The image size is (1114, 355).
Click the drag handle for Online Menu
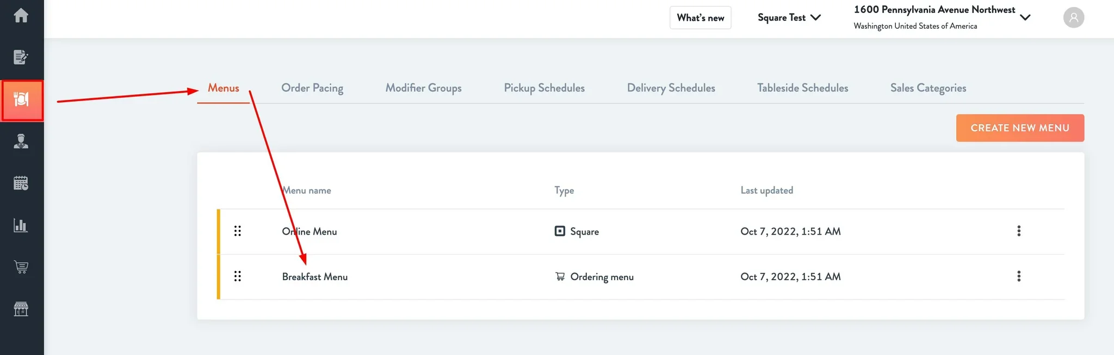pos(238,231)
